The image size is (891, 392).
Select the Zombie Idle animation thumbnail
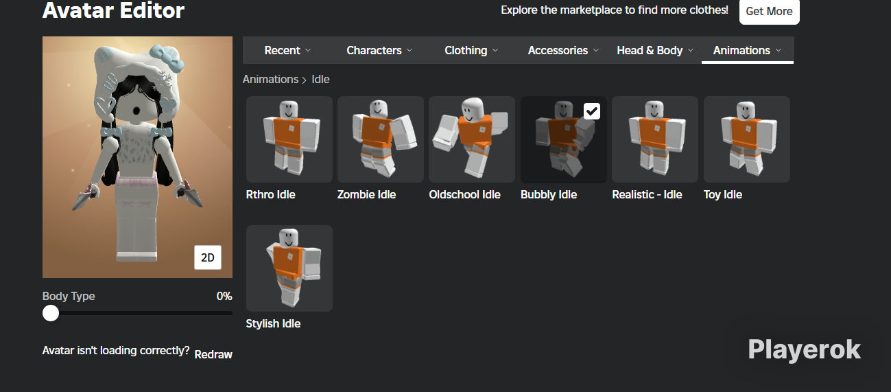click(x=381, y=139)
